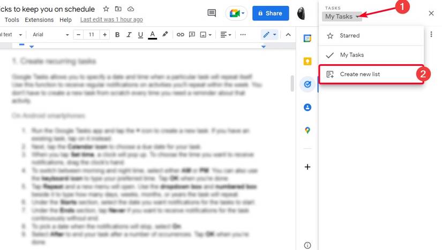The width and height of the screenshot is (442, 250).
Task: Open the text color picker
Action: tap(153, 35)
